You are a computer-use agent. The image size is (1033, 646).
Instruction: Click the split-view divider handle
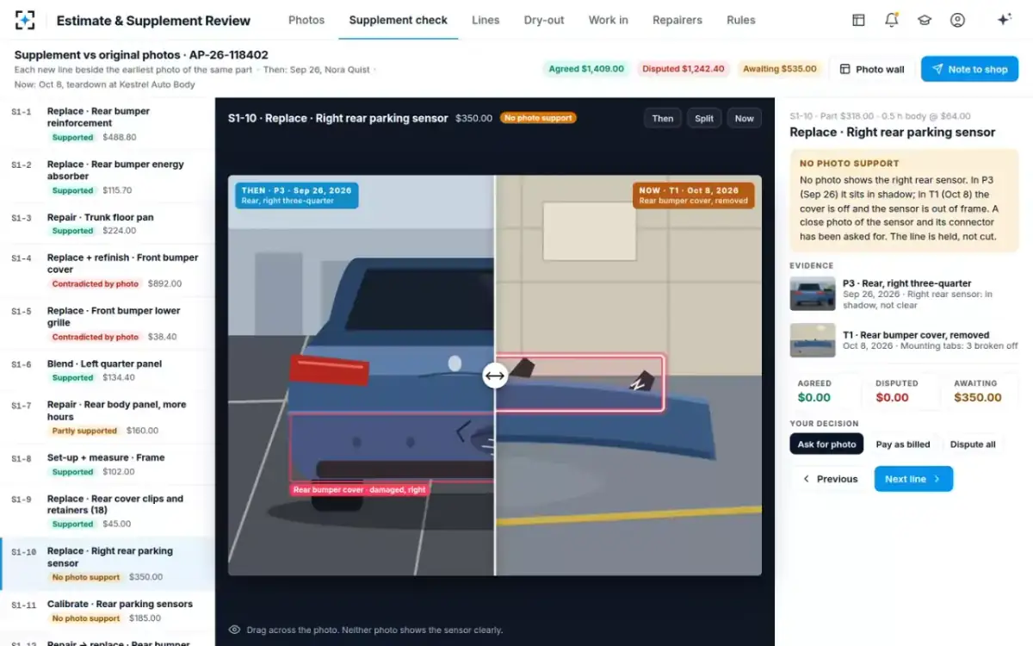click(494, 376)
